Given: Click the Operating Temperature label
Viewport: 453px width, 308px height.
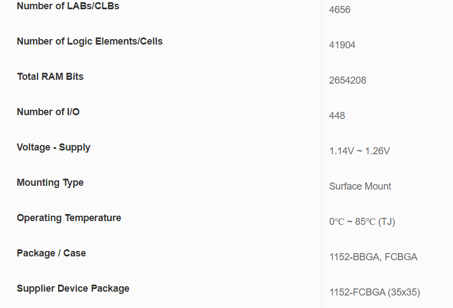Looking at the screenshot, I should (69, 218).
